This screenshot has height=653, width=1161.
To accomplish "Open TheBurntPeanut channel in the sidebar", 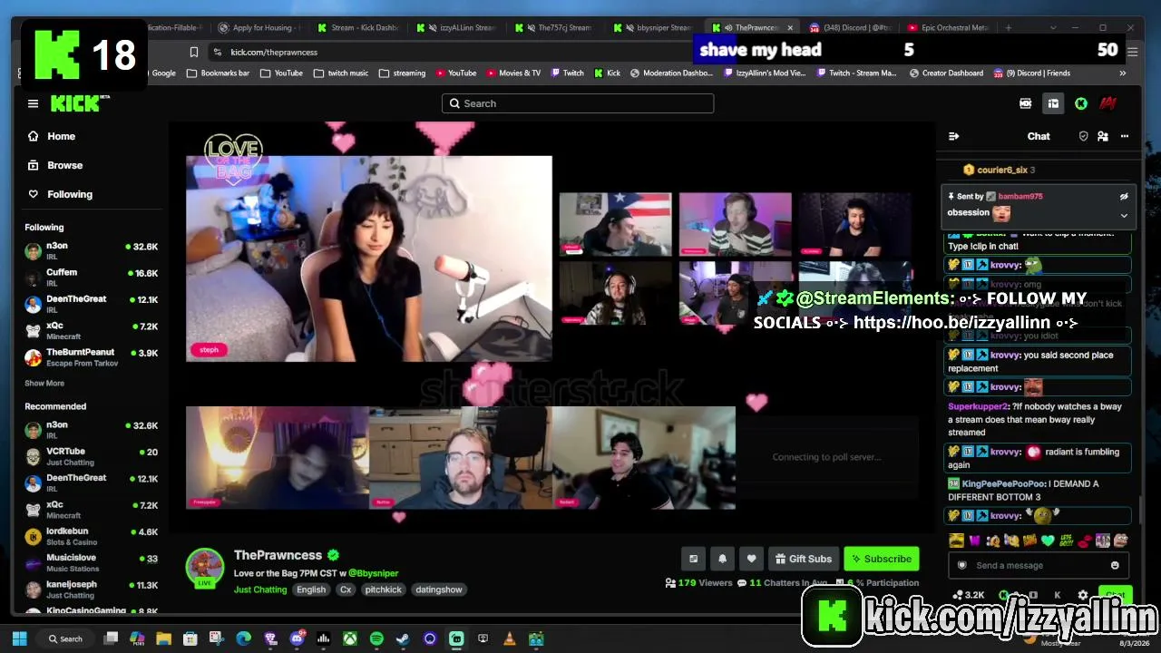I will (91, 357).
